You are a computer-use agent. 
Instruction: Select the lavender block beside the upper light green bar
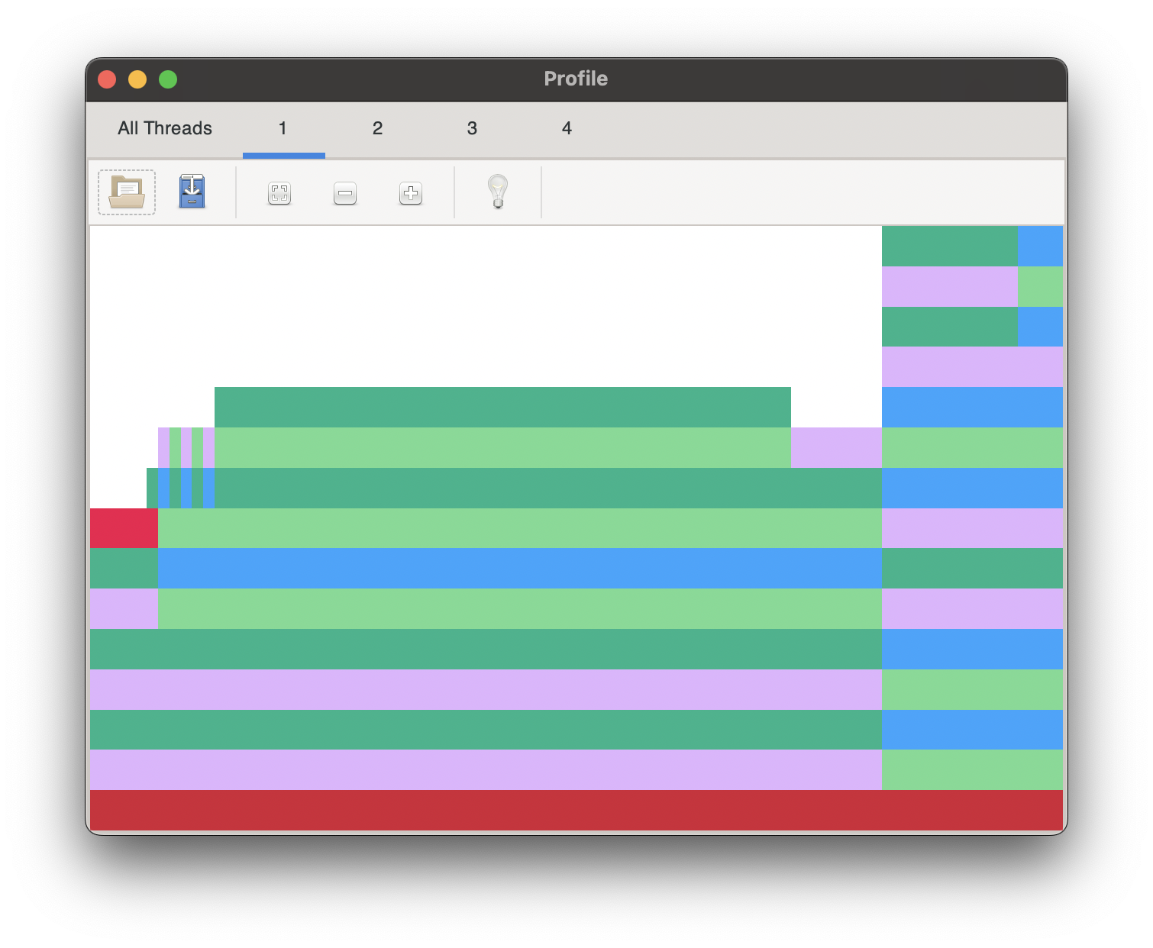(836, 447)
